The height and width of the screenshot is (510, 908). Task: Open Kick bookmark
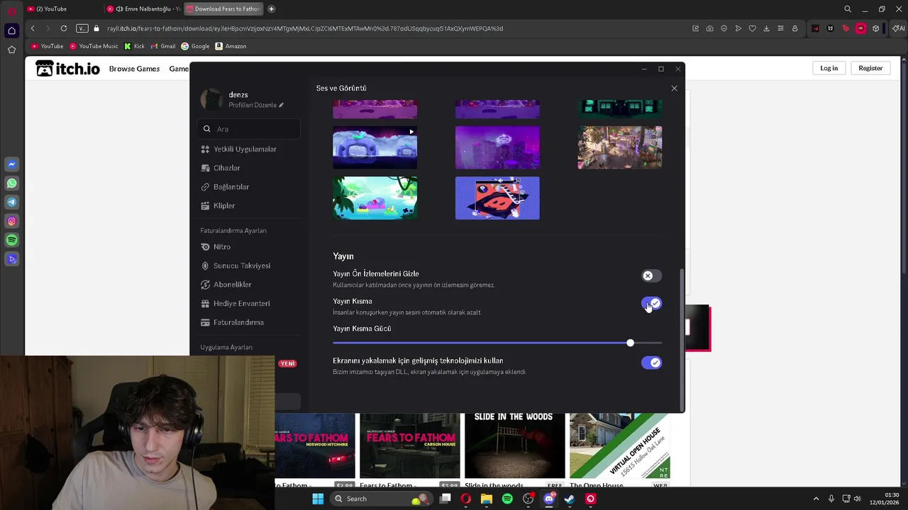134,46
